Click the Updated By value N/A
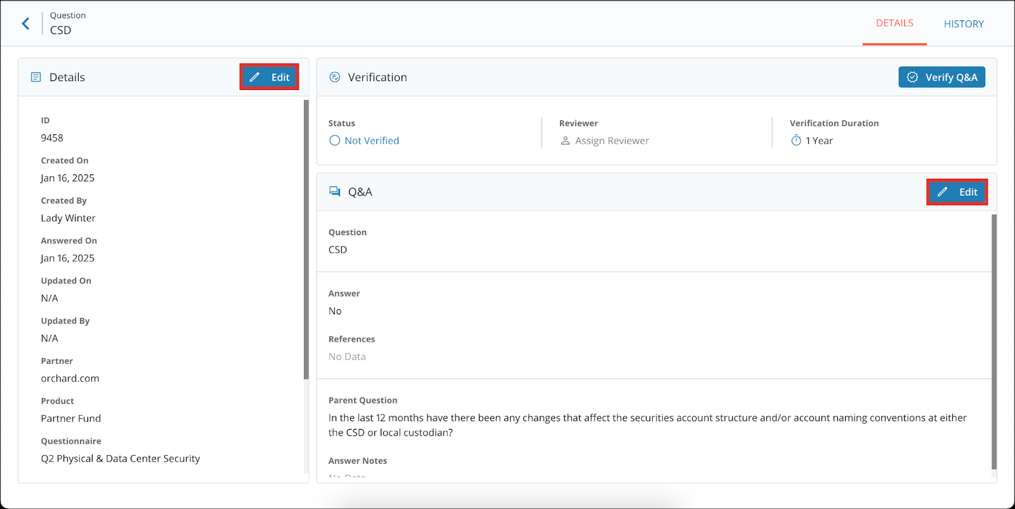Viewport: 1015px width, 509px height. pos(49,338)
